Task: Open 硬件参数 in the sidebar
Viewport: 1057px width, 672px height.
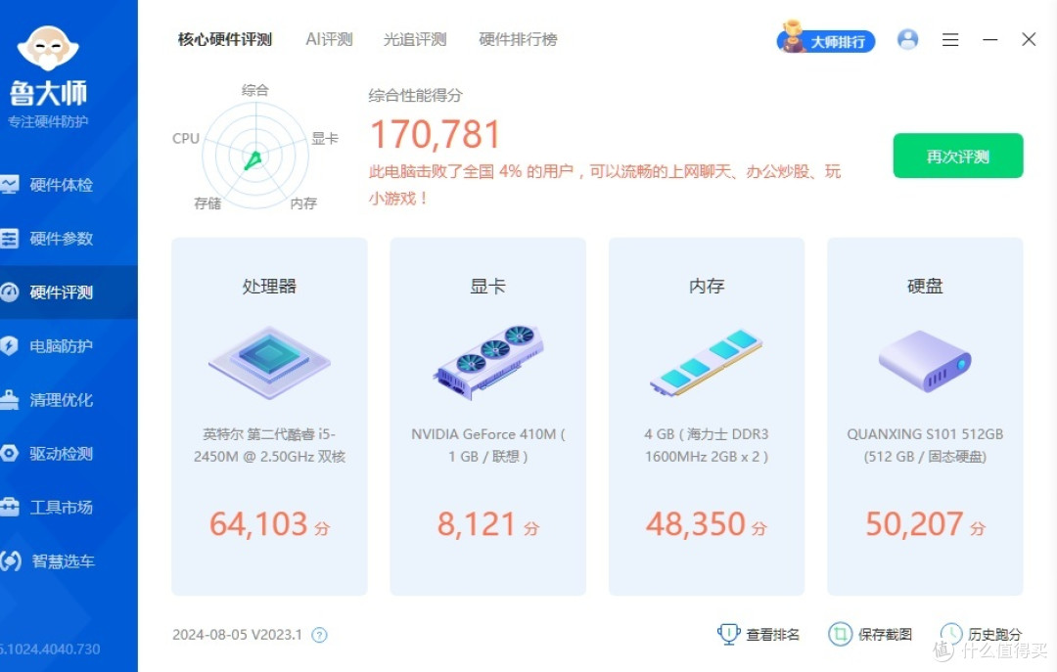Action: 61,239
